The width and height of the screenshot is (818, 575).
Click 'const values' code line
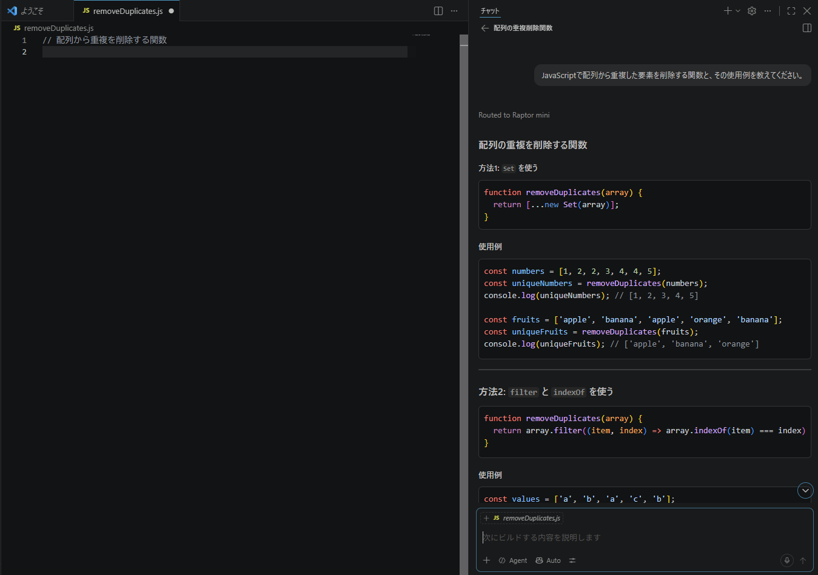tap(579, 499)
